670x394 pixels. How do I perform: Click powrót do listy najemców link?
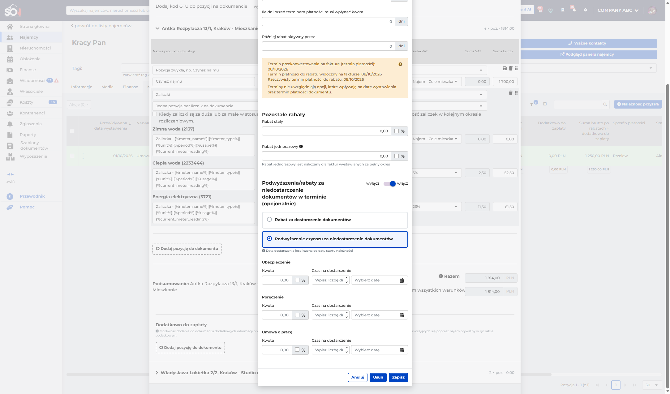point(101,26)
